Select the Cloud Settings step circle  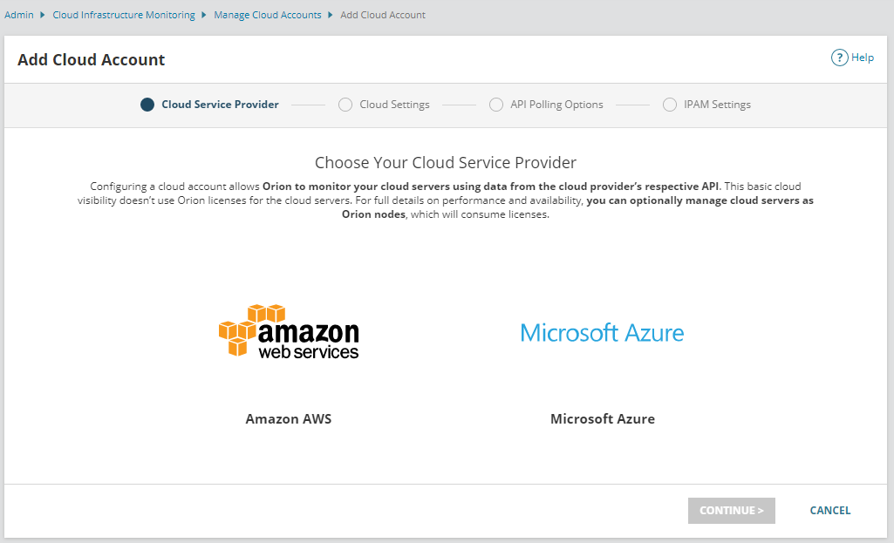(345, 105)
